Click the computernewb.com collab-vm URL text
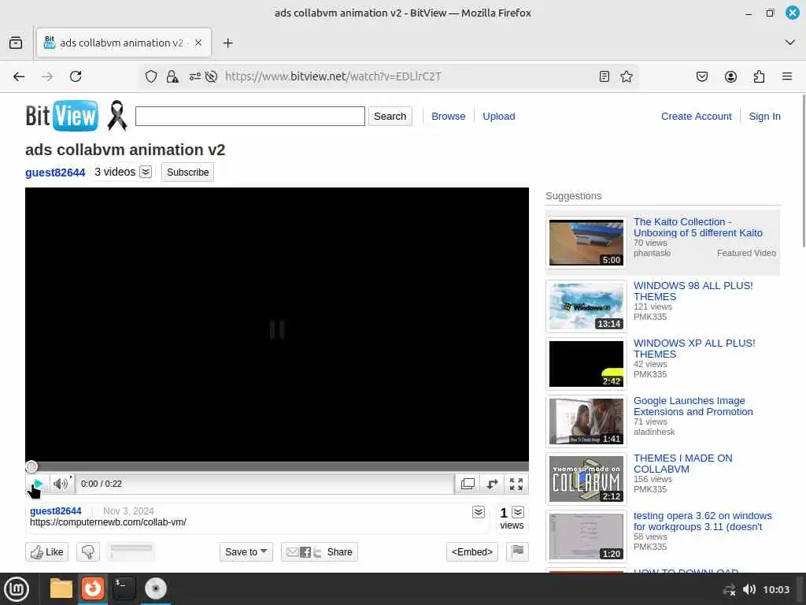 pyautogui.click(x=108, y=522)
